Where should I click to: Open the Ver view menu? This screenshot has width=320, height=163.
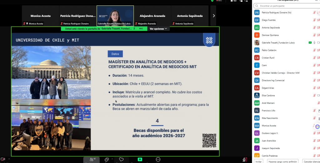click(x=233, y=1)
